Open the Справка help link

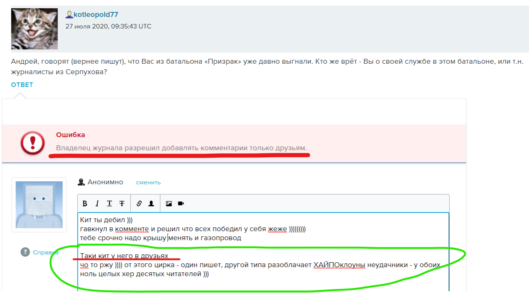pyautogui.click(x=45, y=252)
